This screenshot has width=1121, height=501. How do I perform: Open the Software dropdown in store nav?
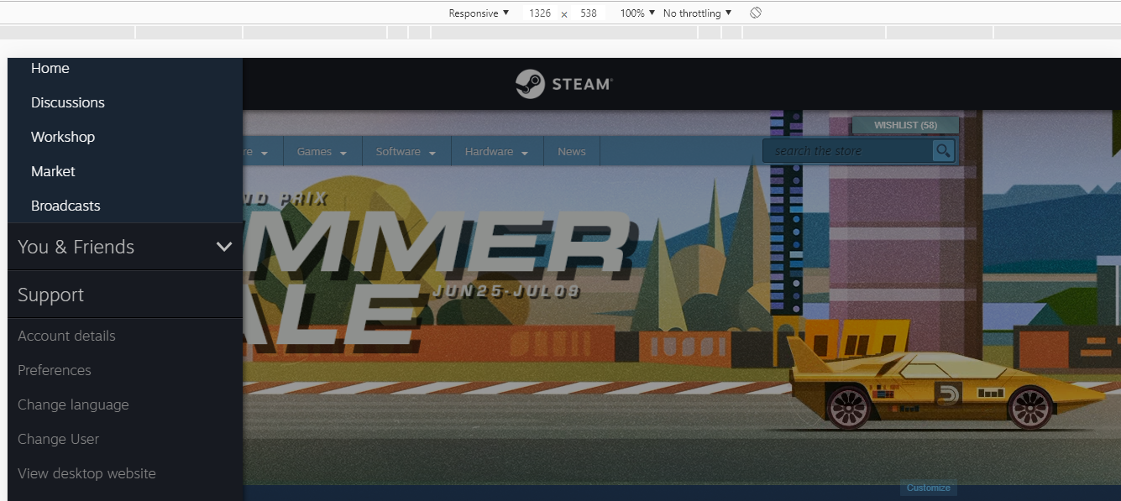[x=406, y=152]
